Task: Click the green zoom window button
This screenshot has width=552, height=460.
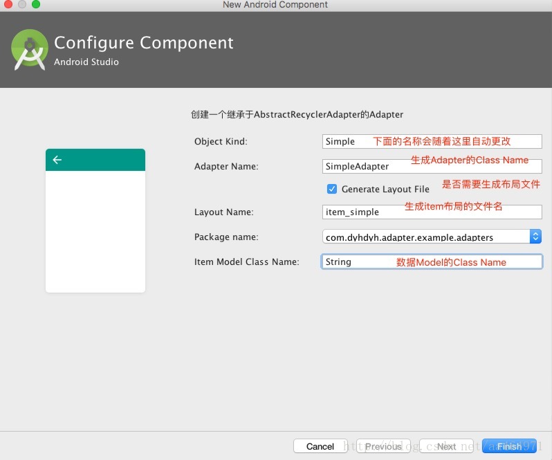Action: pos(35,4)
